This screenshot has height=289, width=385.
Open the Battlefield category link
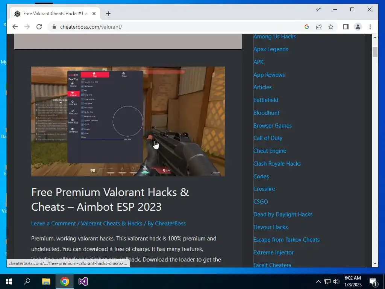[266, 100]
